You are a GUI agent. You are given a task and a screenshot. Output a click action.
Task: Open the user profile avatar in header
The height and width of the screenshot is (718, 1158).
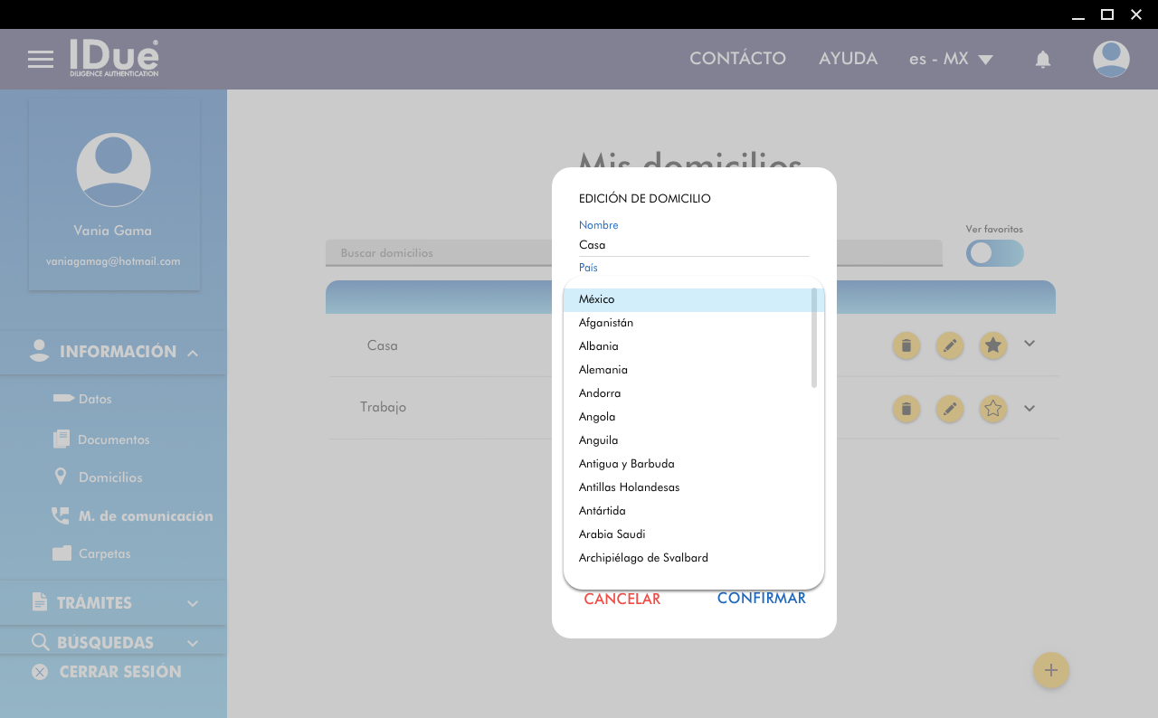(1110, 60)
